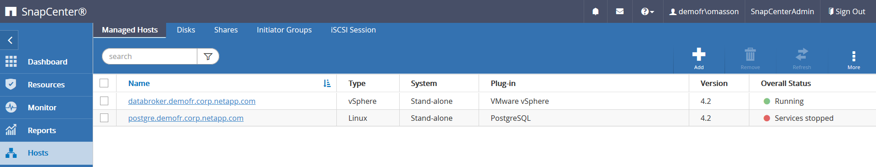Screen dimensions: 876x167
Task: Open the envelope messages icon
Action: [619, 11]
